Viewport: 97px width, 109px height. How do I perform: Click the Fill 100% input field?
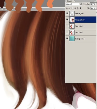coord(93,8)
